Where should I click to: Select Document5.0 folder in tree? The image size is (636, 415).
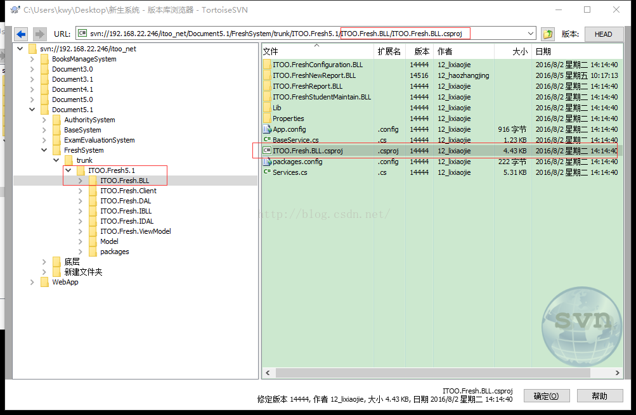pyautogui.click(x=72, y=99)
